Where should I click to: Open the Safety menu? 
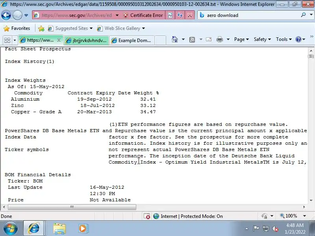[x=262, y=39]
